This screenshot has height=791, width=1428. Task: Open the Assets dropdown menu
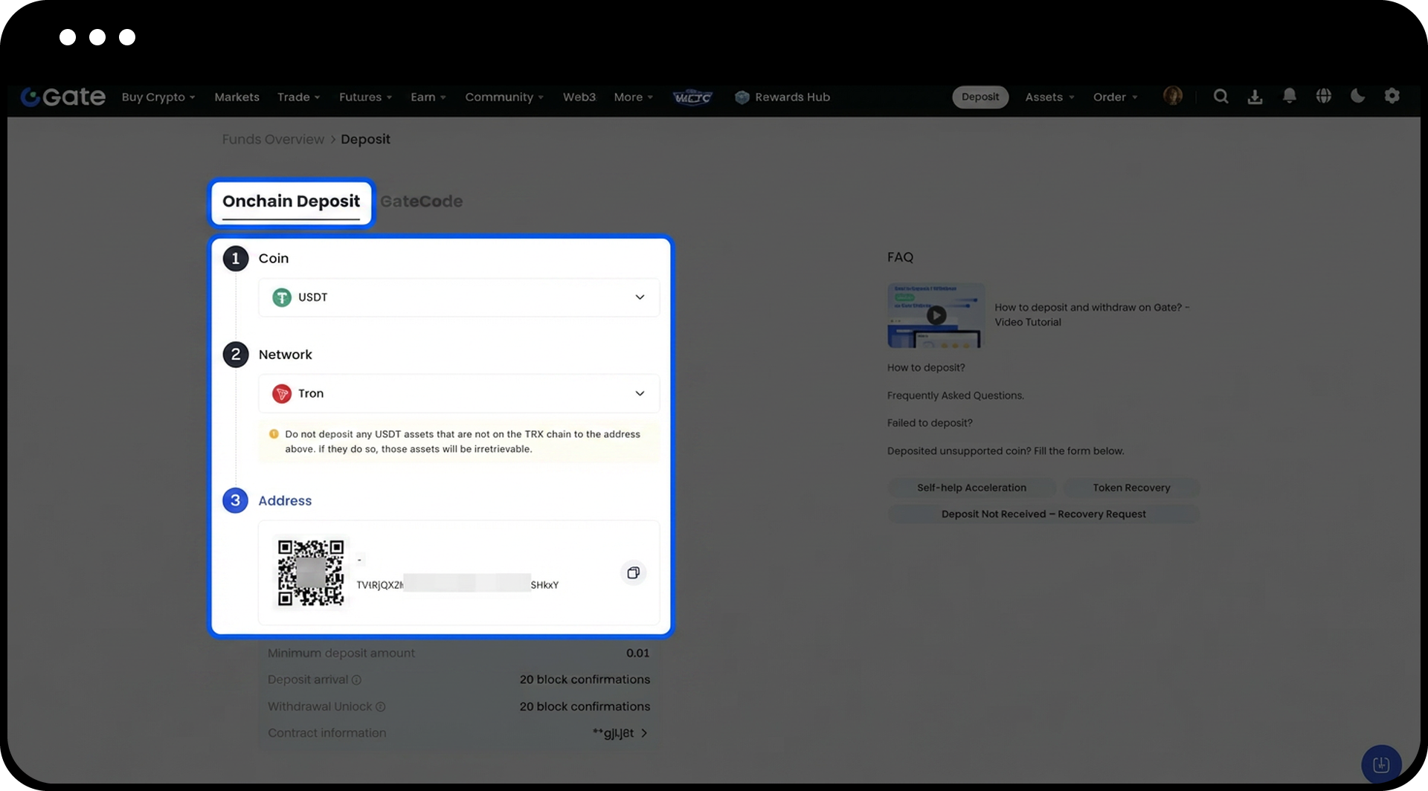point(1049,97)
